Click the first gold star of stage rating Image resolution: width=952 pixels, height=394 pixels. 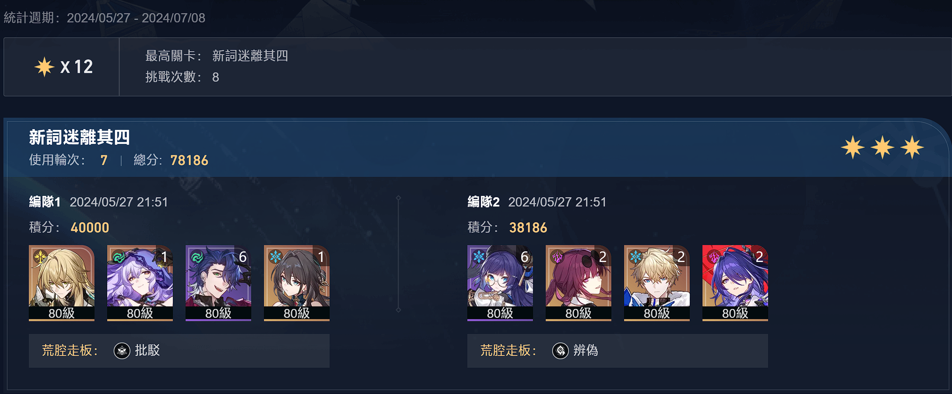click(x=853, y=147)
